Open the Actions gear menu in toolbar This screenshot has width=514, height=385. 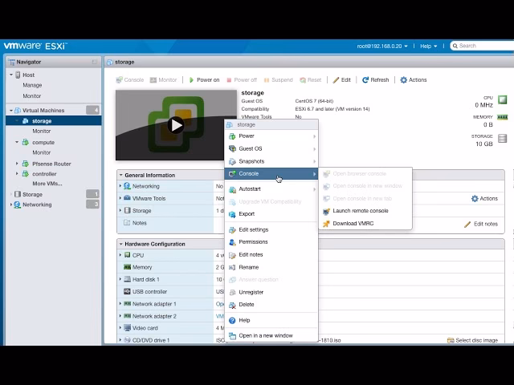coord(414,80)
